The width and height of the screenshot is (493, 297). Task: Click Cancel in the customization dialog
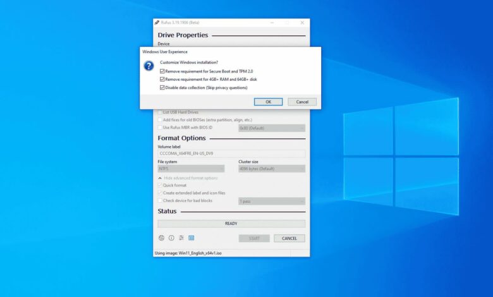(x=302, y=102)
